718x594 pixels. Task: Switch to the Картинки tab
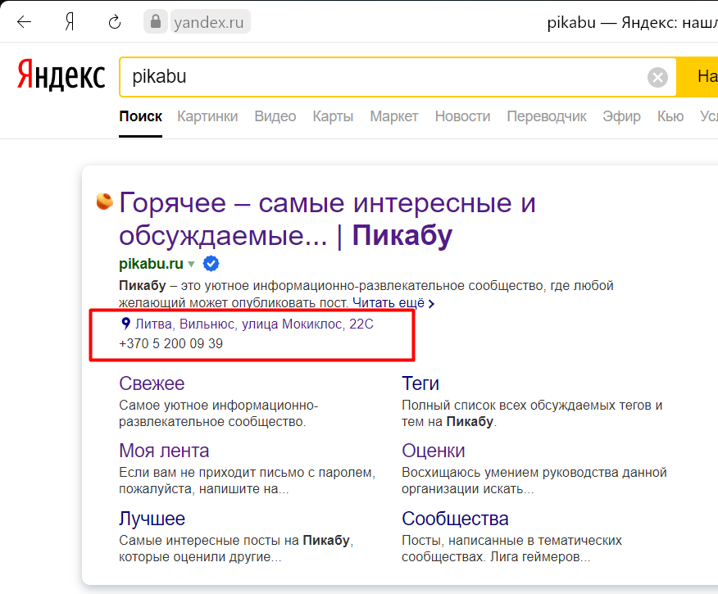(x=207, y=116)
